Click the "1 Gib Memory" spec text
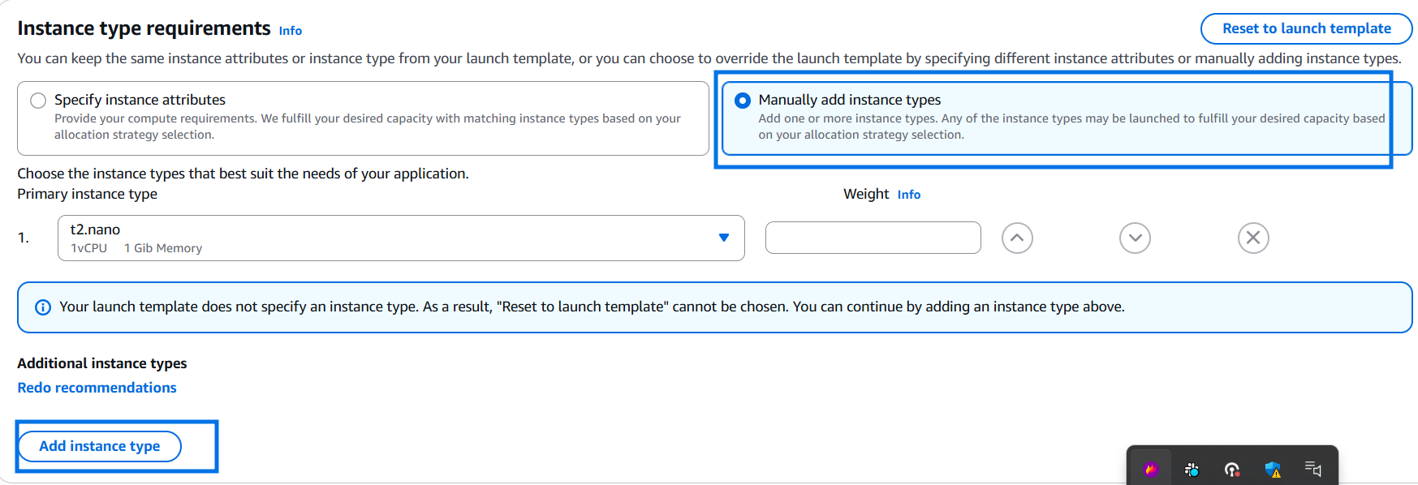Image resolution: width=1418 pixels, height=485 pixels. pyautogui.click(x=163, y=248)
